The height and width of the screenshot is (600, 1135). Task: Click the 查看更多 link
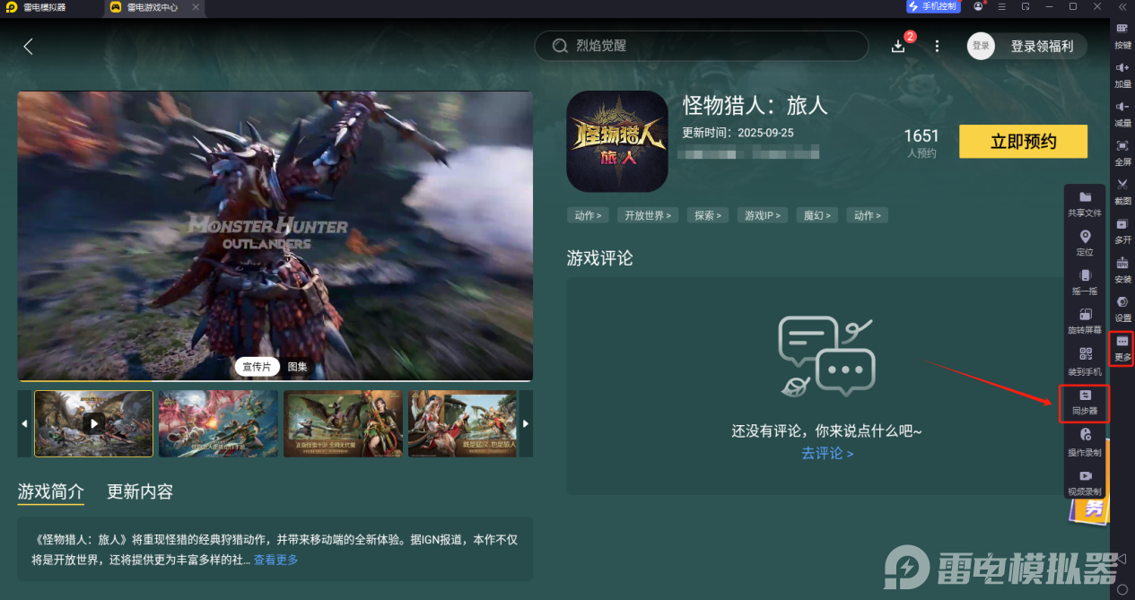(x=275, y=560)
